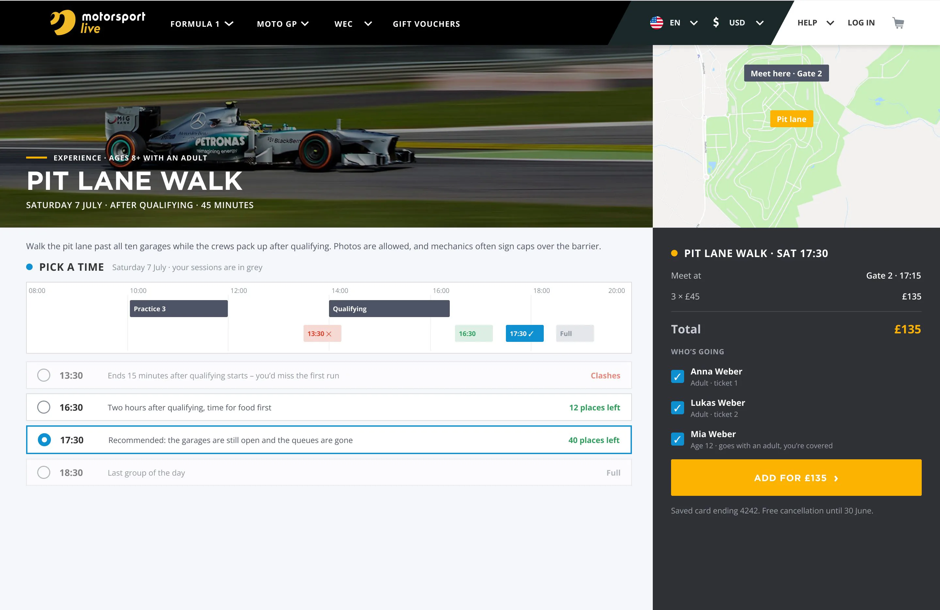The height and width of the screenshot is (610, 940).
Task: Uncheck Anna Weber checkbox
Action: 677,376
